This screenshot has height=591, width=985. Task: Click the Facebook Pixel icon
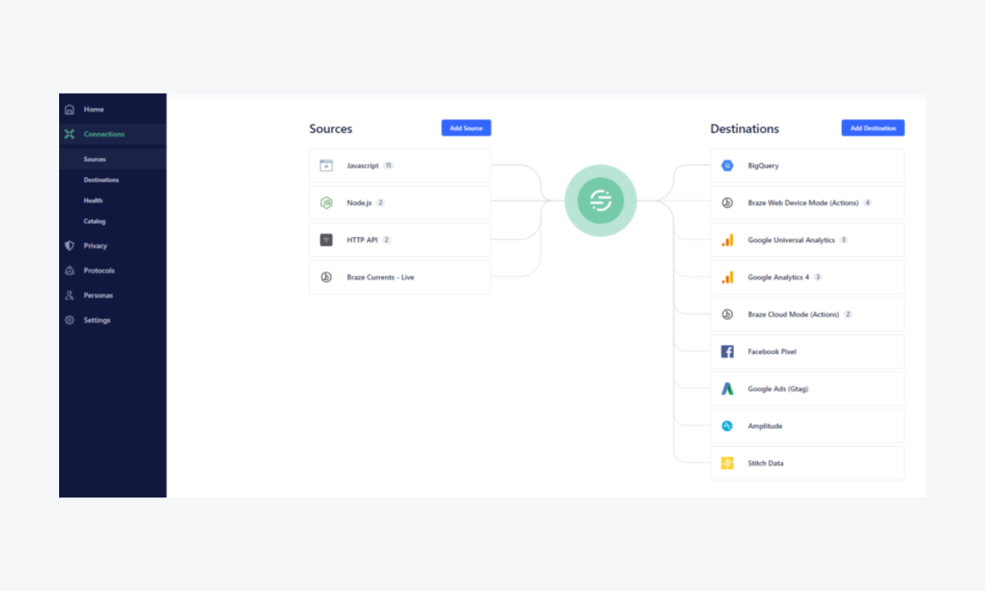(x=726, y=351)
